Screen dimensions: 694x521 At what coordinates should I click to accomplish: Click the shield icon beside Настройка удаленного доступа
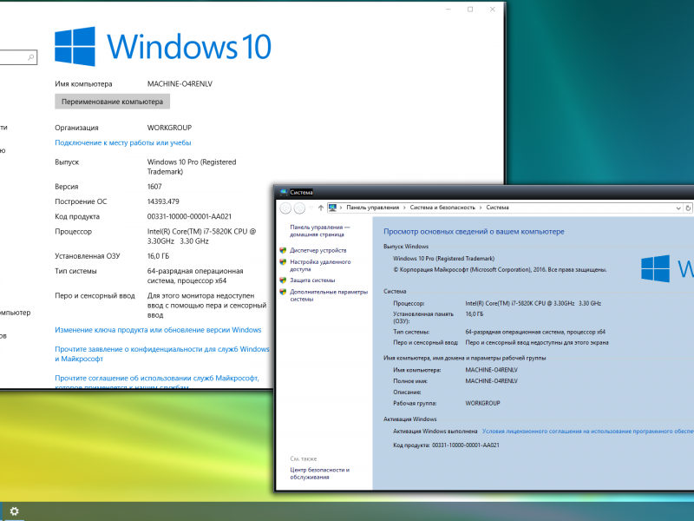(283, 262)
